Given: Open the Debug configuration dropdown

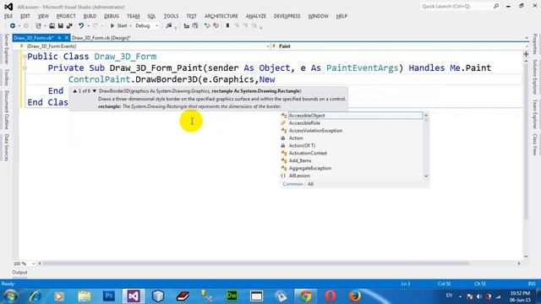Looking at the screenshot, I should click(x=147, y=26).
